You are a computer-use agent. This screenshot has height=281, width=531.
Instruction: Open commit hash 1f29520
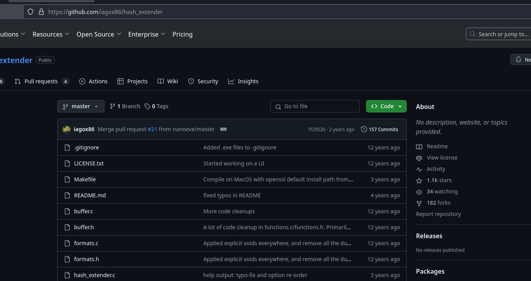click(x=316, y=129)
